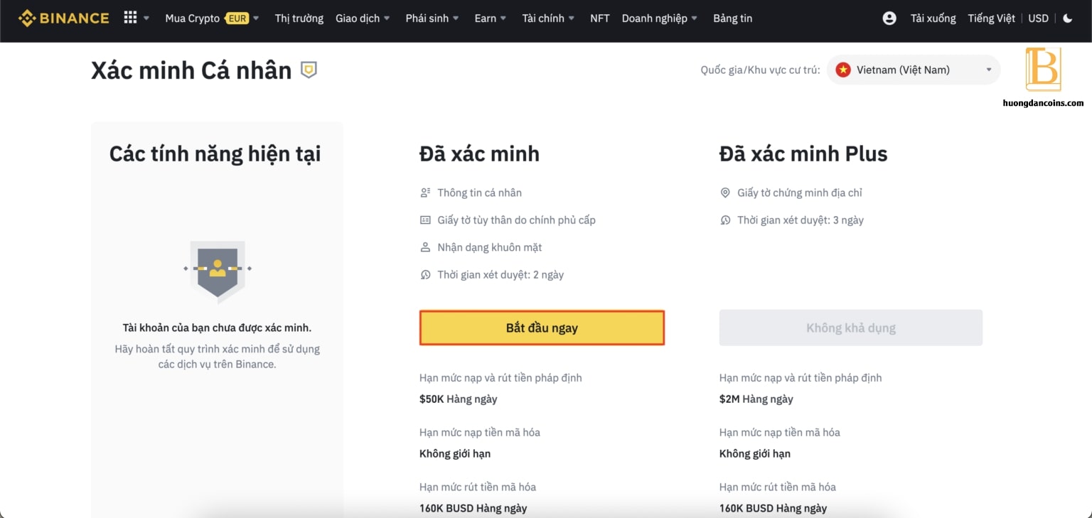Image resolution: width=1092 pixels, height=518 pixels.
Task: Click the address proof location pin icon
Action: 725,193
